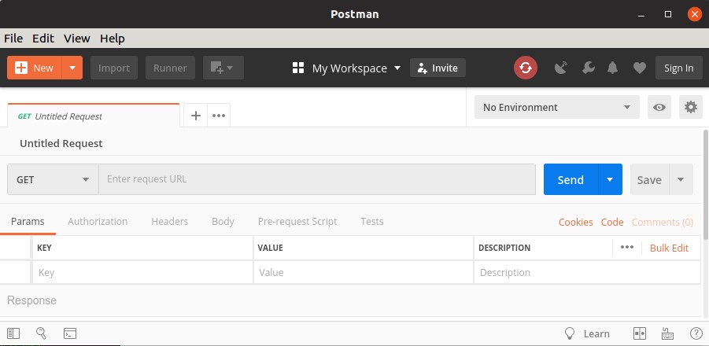Click the Invite button
709x346 pixels.
(x=438, y=68)
